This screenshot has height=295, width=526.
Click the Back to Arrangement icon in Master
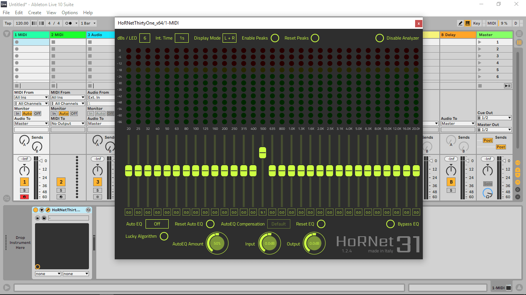(x=508, y=86)
